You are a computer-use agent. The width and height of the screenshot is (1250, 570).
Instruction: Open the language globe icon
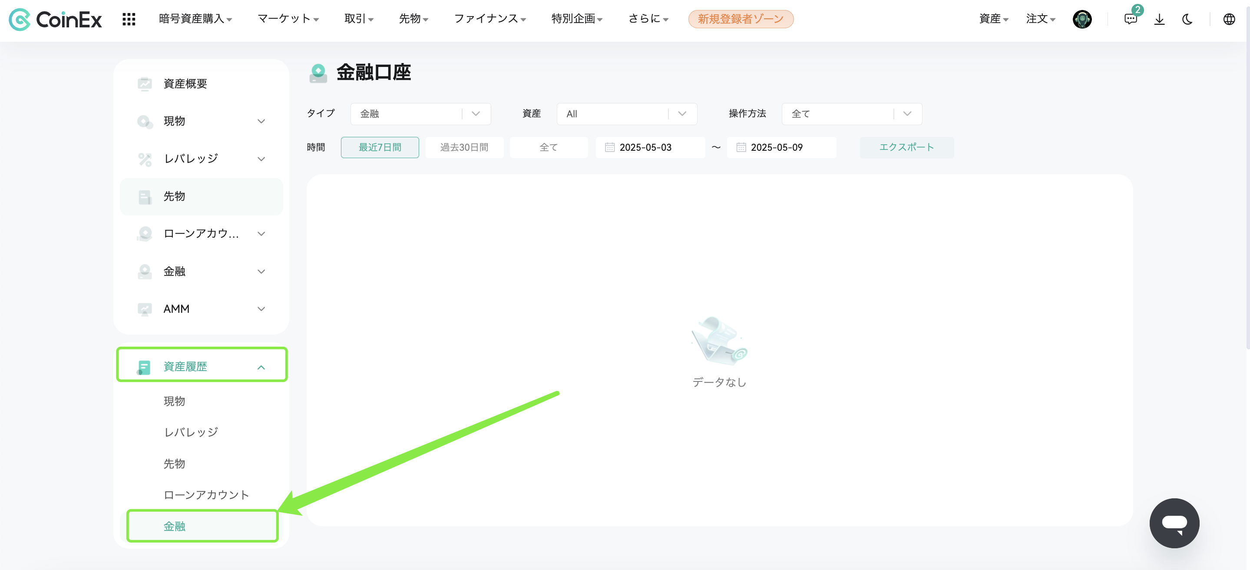(x=1229, y=20)
